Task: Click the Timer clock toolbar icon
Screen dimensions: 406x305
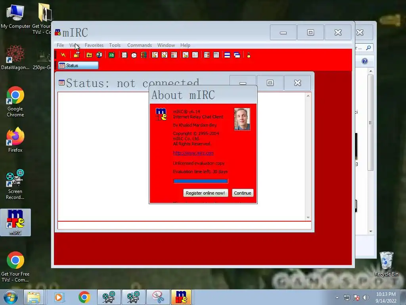Action: [x=134, y=55]
